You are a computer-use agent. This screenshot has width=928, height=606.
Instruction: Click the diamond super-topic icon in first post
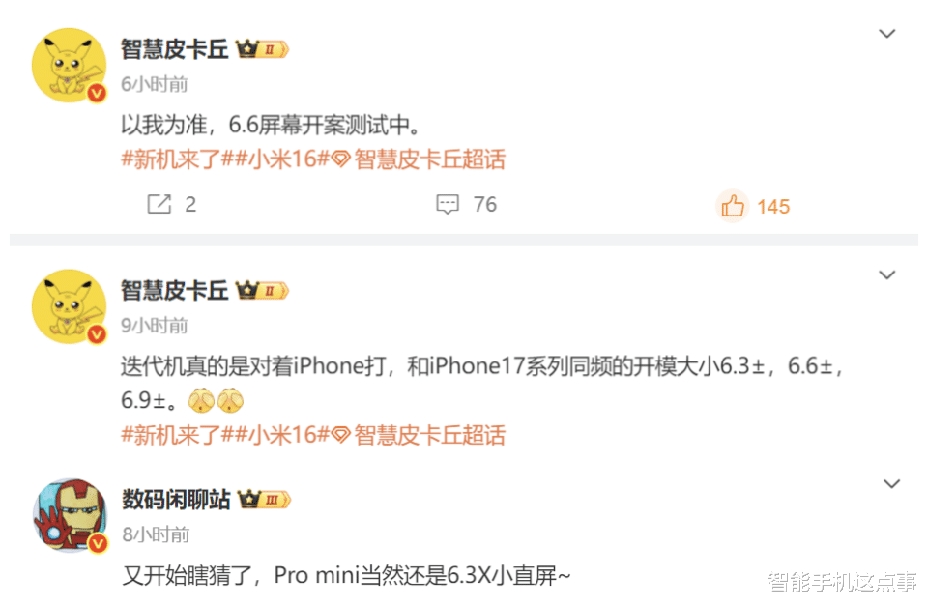pyautogui.click(x=341, y=159)
